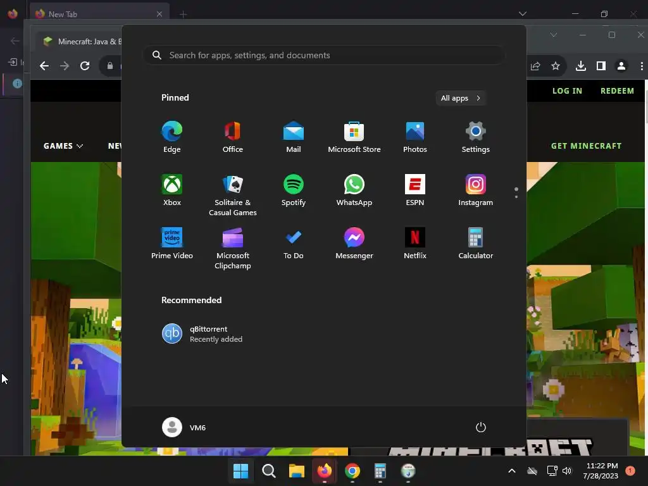Viewport: 648px width, 486px height.
Task: Reload the Minecraft page in Chrome
Action: [x=85, y=66]
